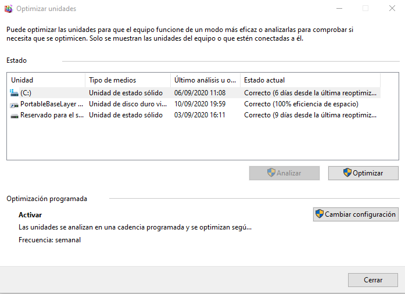Click the "Unidad de disco duro vi..." cell
Image resolution: width=405 pixels, height=294 pixels.
[x=128, y=104]
